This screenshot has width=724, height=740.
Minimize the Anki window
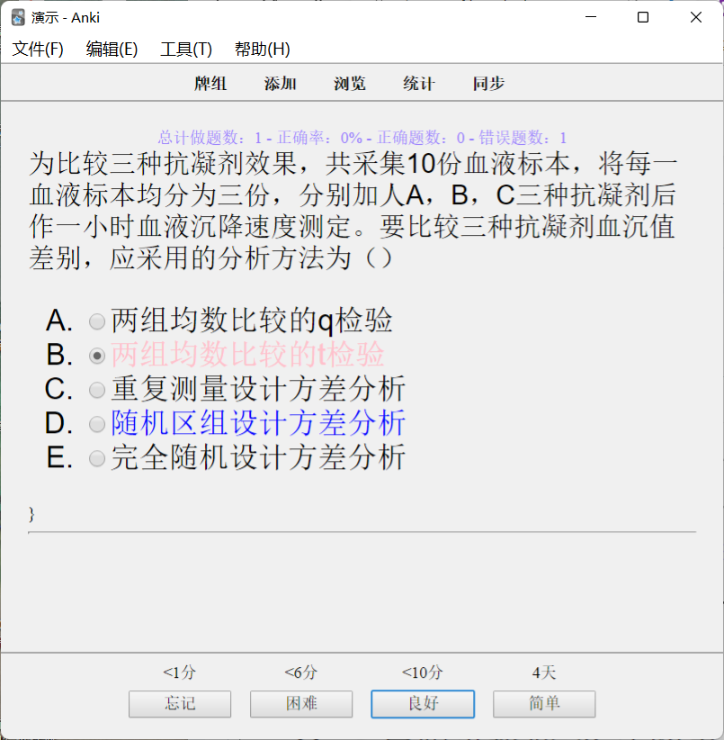click(591, 17)
